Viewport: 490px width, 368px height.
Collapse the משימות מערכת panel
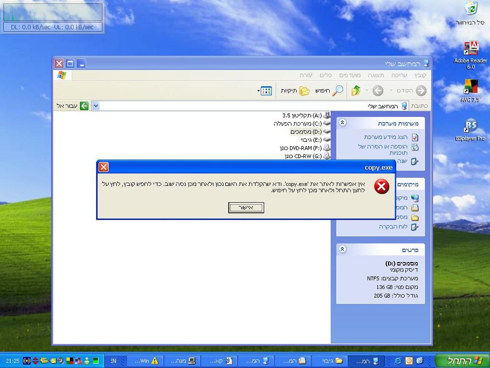point(343,123)
